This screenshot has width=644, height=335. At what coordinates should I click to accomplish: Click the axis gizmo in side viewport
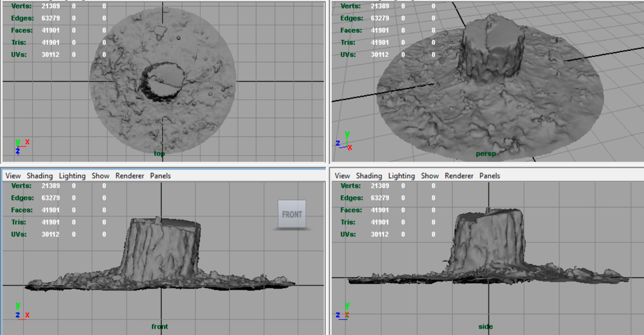click(x=343, y=311)
